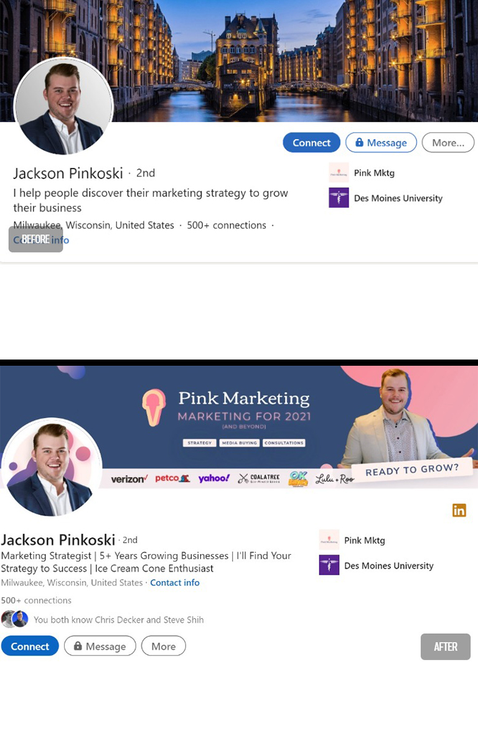Open Jackson's profile photo in Before section

64,106
